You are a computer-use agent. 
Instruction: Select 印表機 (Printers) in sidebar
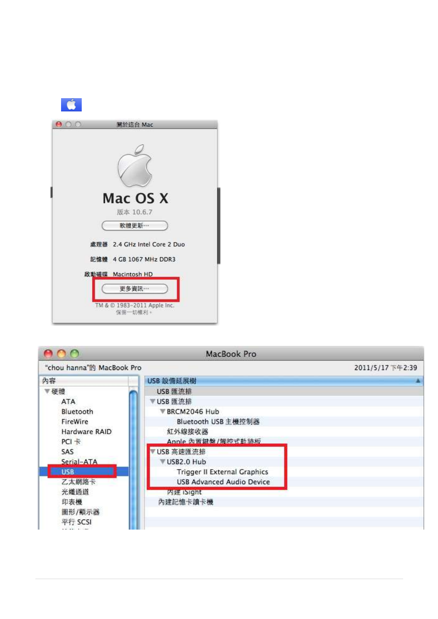[72, 502]
